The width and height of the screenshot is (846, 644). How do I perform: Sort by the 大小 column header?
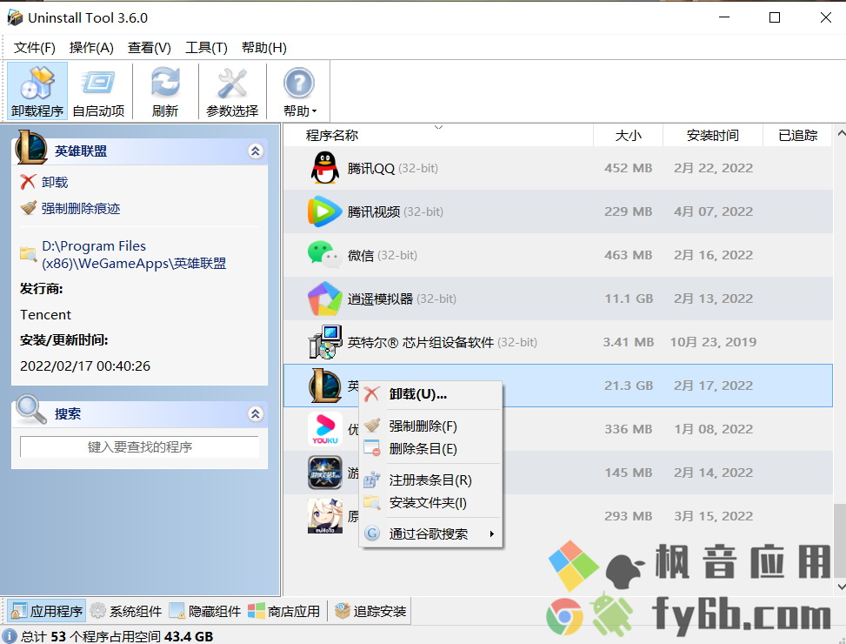(x=628, y=136)
